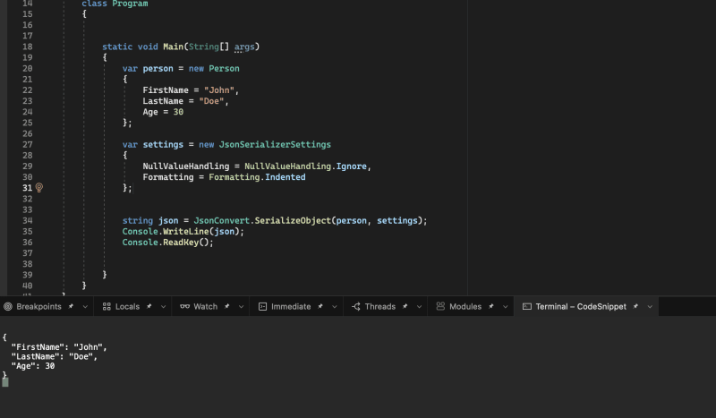Screen dimensions: 716x418
Task: Toggle pin on the Watch pad
Action: (x=227, y=306)
